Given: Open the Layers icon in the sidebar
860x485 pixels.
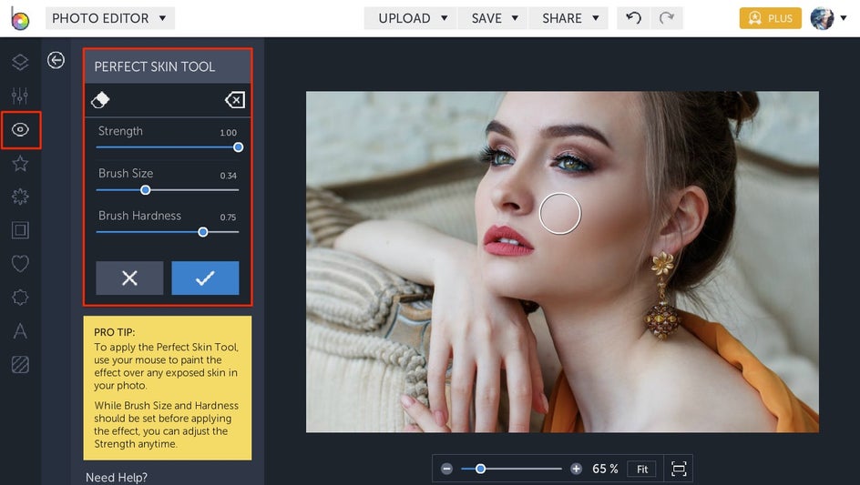Looking at the screenshot, I should tap(20, 62).
